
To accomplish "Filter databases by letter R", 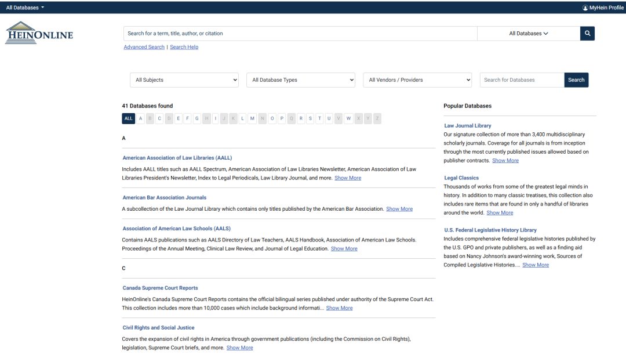I will (x=301, y=118).
